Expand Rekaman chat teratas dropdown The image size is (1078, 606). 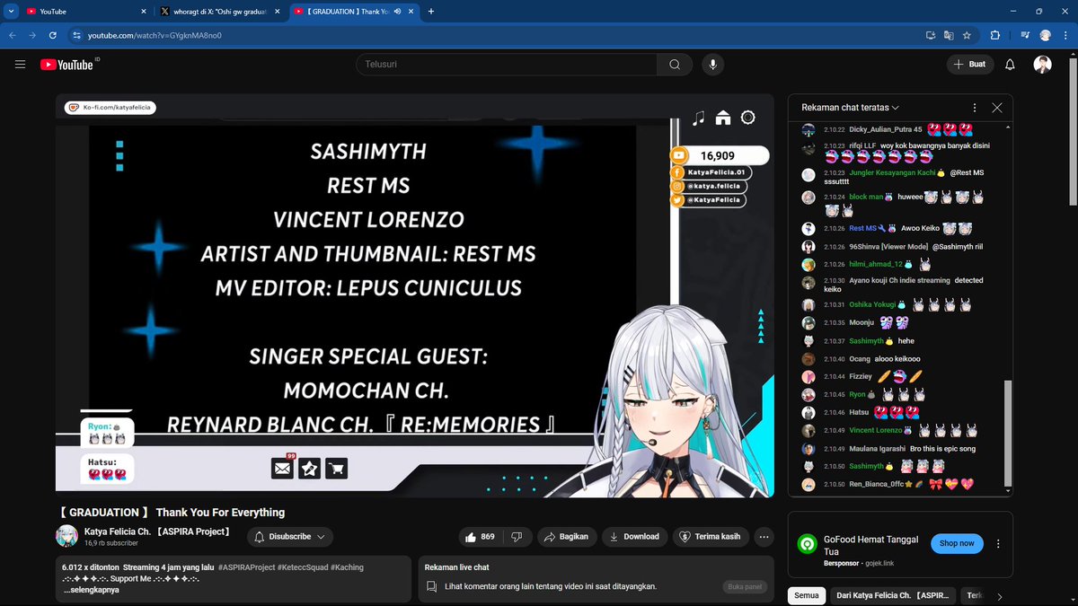click(x=850, y=107)
